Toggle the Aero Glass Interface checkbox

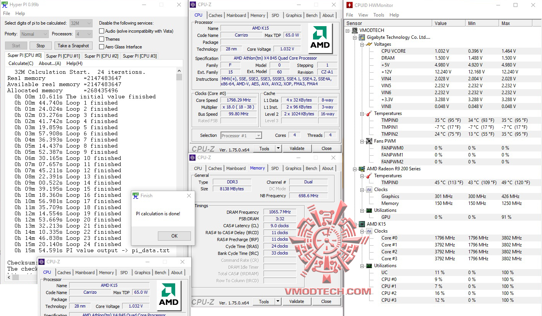coord(102,47)
